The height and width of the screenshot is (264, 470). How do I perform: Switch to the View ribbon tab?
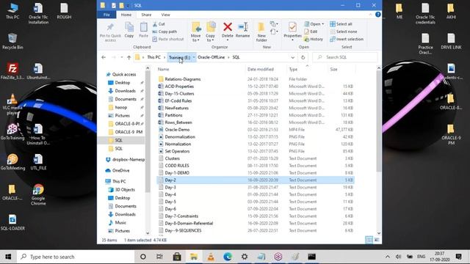point(165,15)
